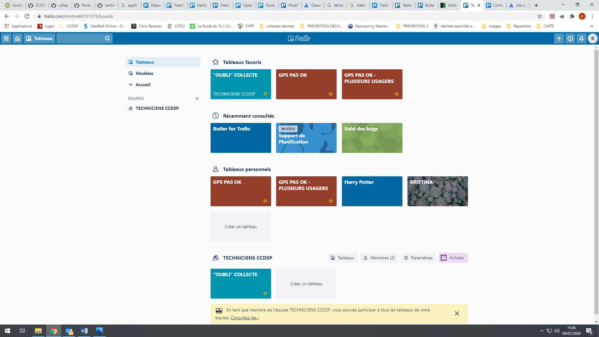Click Créer un tableau under TECHNICIENS CCDSP
This screenshot has width=599, height=337.
click(x=306, y=284)
